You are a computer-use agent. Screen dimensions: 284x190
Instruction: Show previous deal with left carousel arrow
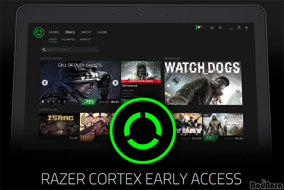click(45, 83)
